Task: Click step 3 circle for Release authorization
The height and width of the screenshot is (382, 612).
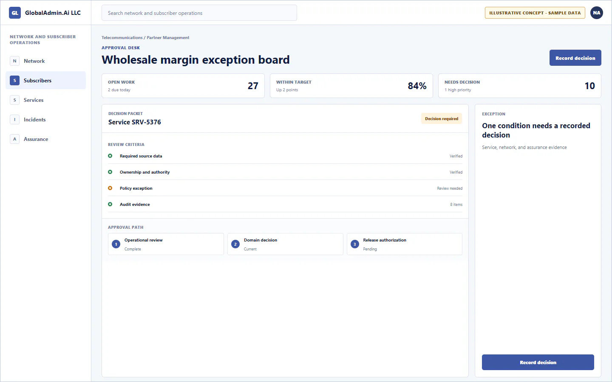Action: [355, 244]
